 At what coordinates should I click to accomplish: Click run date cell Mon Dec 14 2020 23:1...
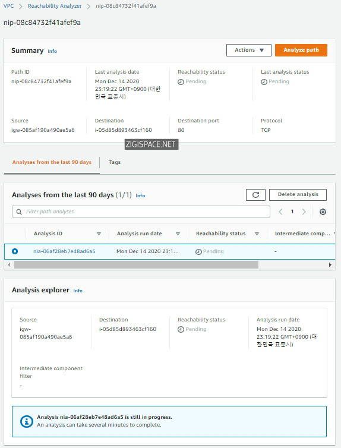coord(147,251)
